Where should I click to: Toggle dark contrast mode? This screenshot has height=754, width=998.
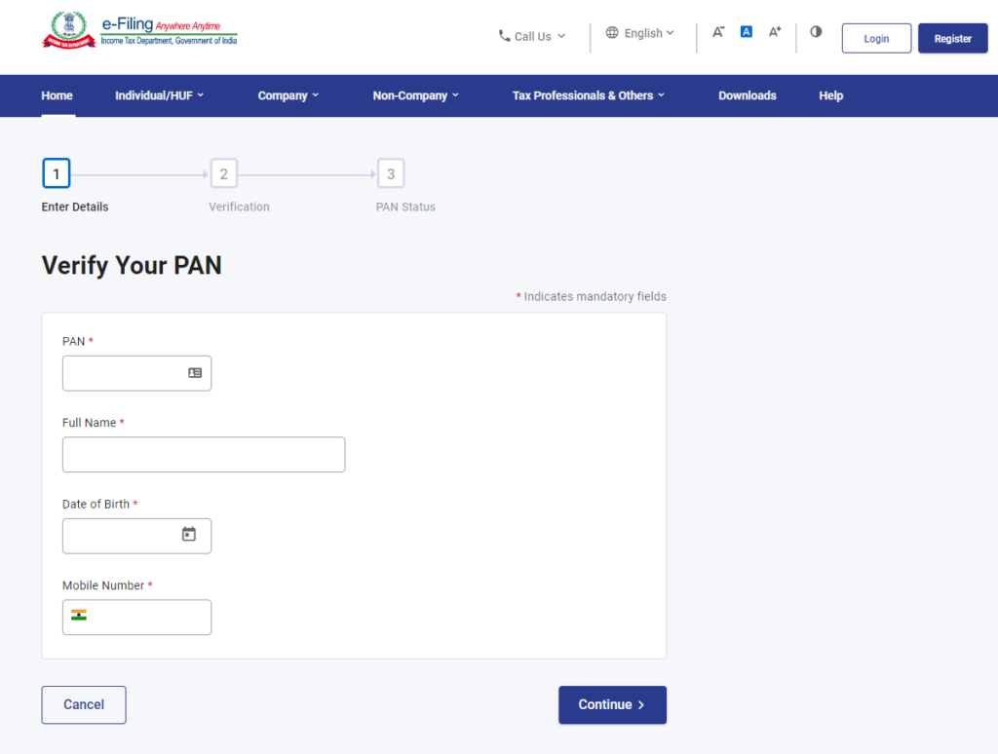[x=816, y=31]
